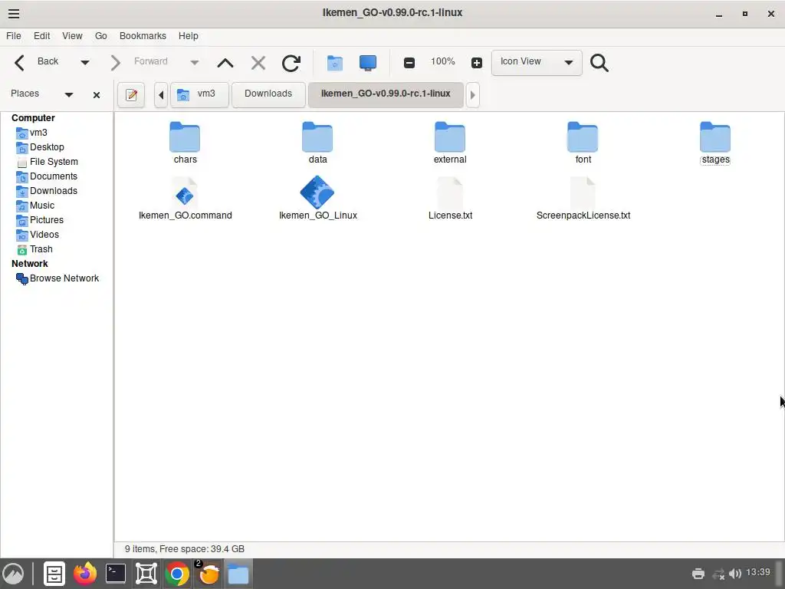Screen dimensions: 785x589
Task: Click the taskbar screenshot tool icon
Action: (146, 574)
